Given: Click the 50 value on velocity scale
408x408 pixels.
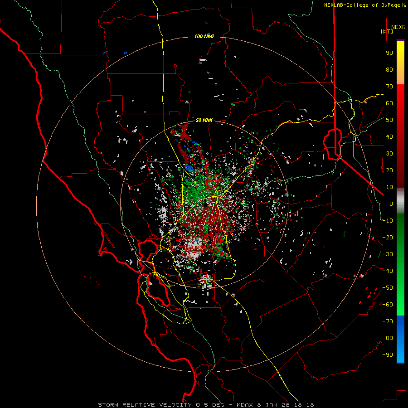Looking at the screenshot, I should pos(389,120).
